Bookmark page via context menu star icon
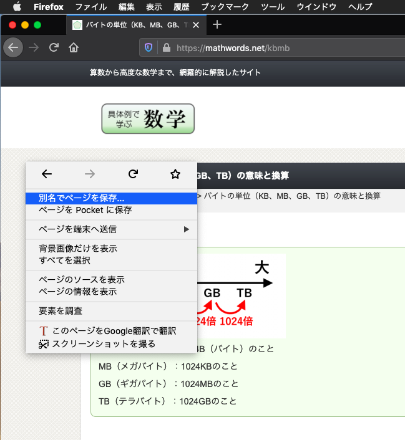 pyautogui.click(x=175, y=175)
